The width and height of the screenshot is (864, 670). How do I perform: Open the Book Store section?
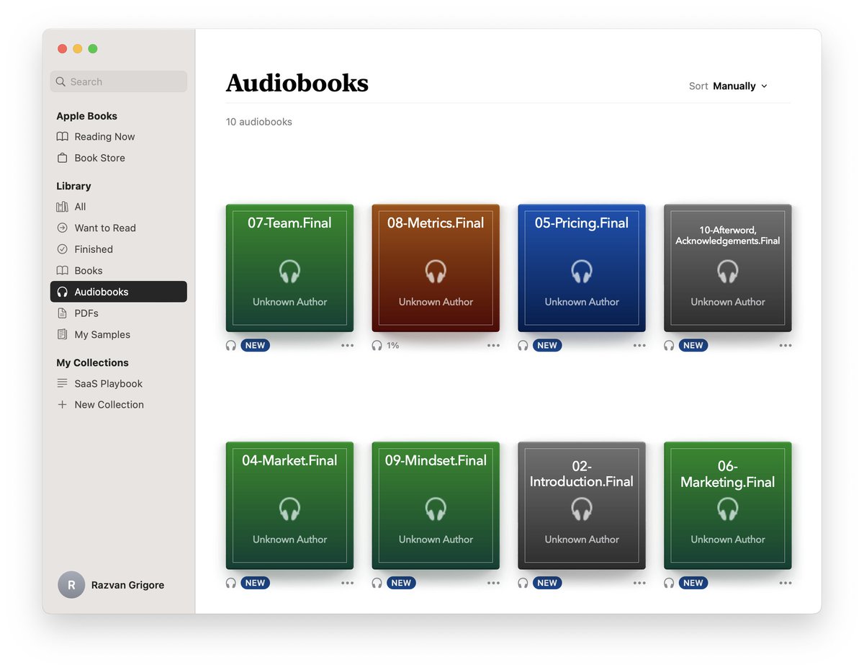[x=119, y=158]
